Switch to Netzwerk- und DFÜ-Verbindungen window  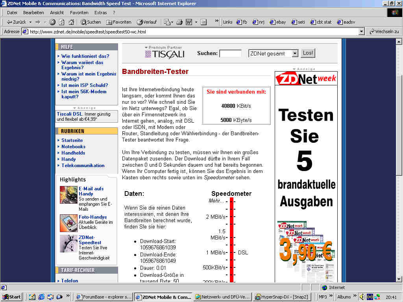223,297
